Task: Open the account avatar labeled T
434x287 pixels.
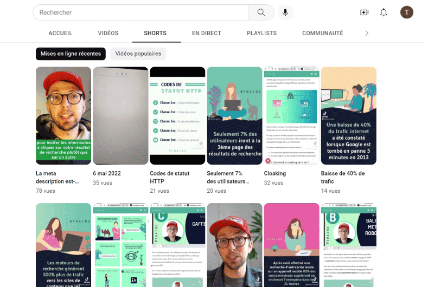Action: click(x=406, y=12)
